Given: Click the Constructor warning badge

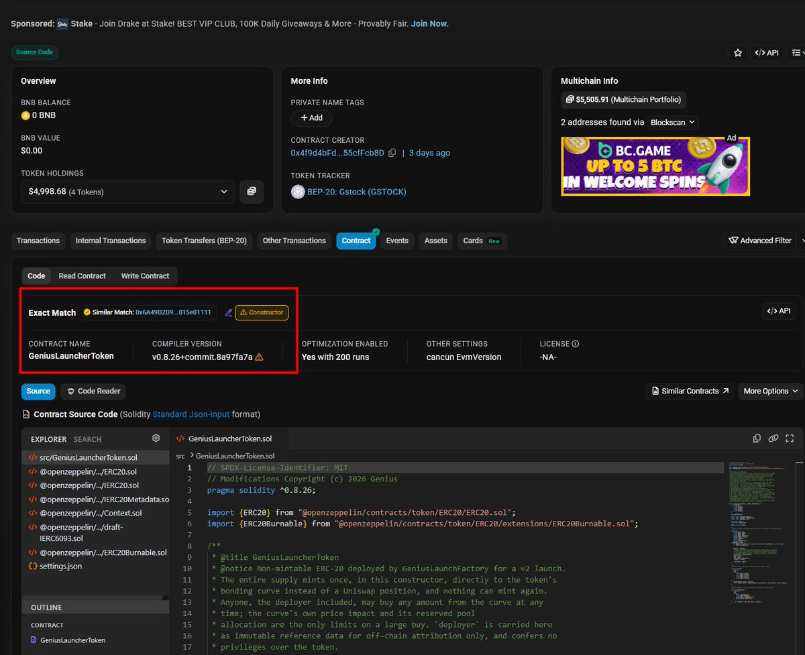Looking at the screenshot, I should (x=262, y=312).
